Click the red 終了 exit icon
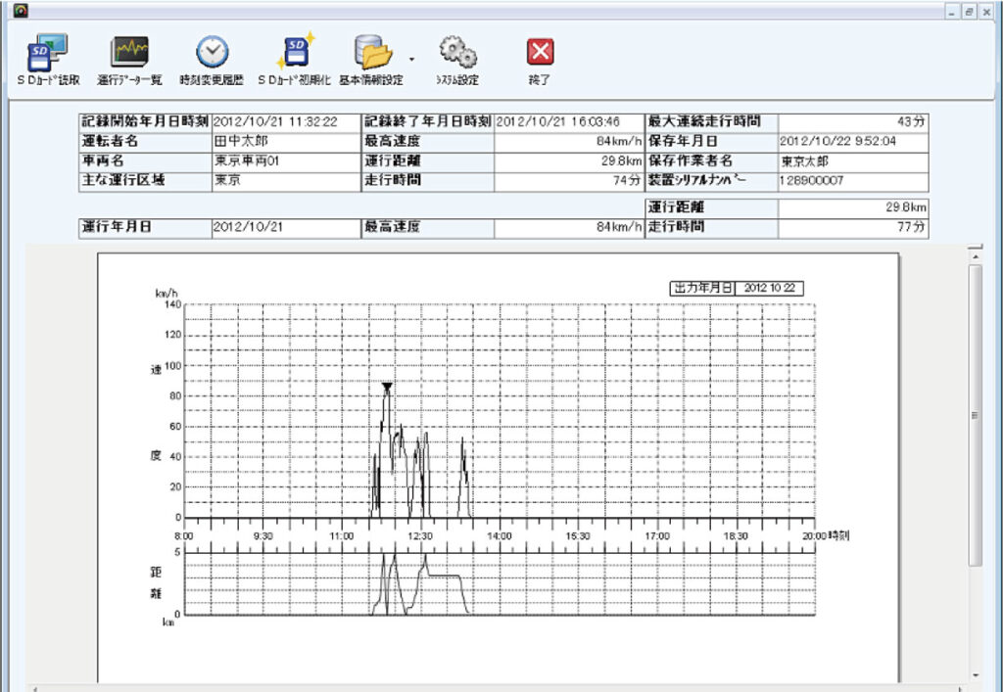This screenshot has width=1003, height=692. tap(541, 52)
